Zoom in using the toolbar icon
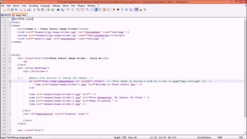This screenshot has height=139, width=247. click(x=68, y=10)
